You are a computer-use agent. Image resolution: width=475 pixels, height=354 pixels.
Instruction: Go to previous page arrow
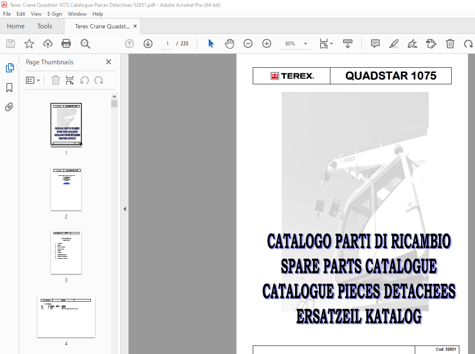[x=129, y=44]
